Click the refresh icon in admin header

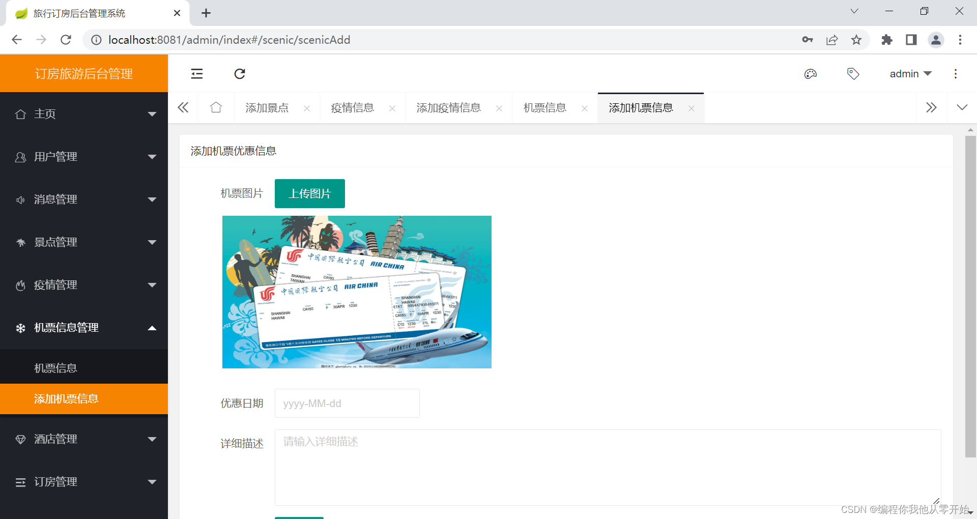pos(240,74)
